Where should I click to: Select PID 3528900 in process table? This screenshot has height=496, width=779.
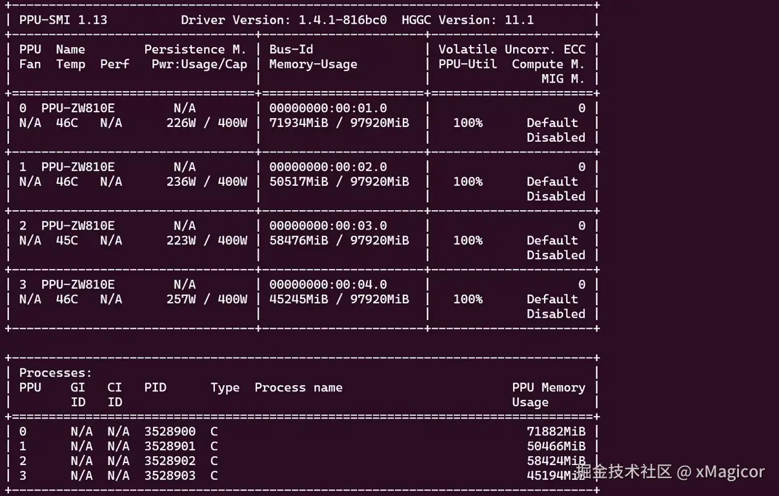coord(170,431)
